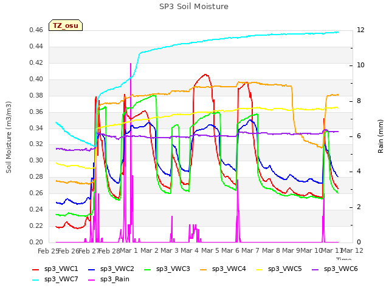Image resolution: width=389 pixels, height=291 pixels.
Task: Click the 0.46 left axis tick label
Action: (x=36, y=30)
